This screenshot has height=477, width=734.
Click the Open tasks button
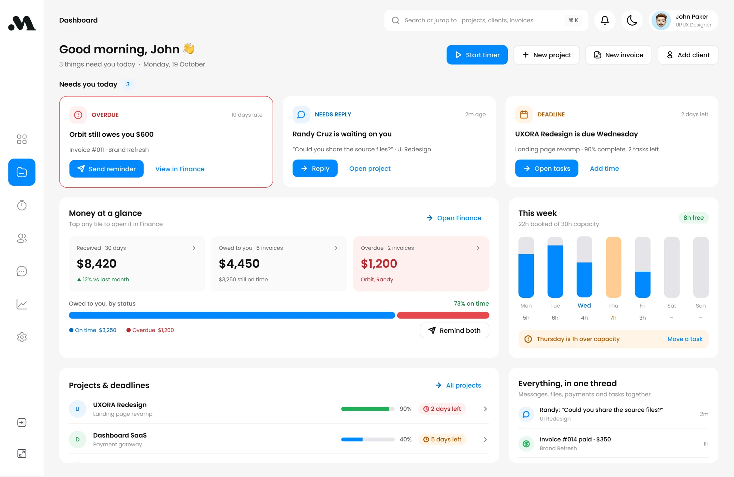tap(546, 168)
